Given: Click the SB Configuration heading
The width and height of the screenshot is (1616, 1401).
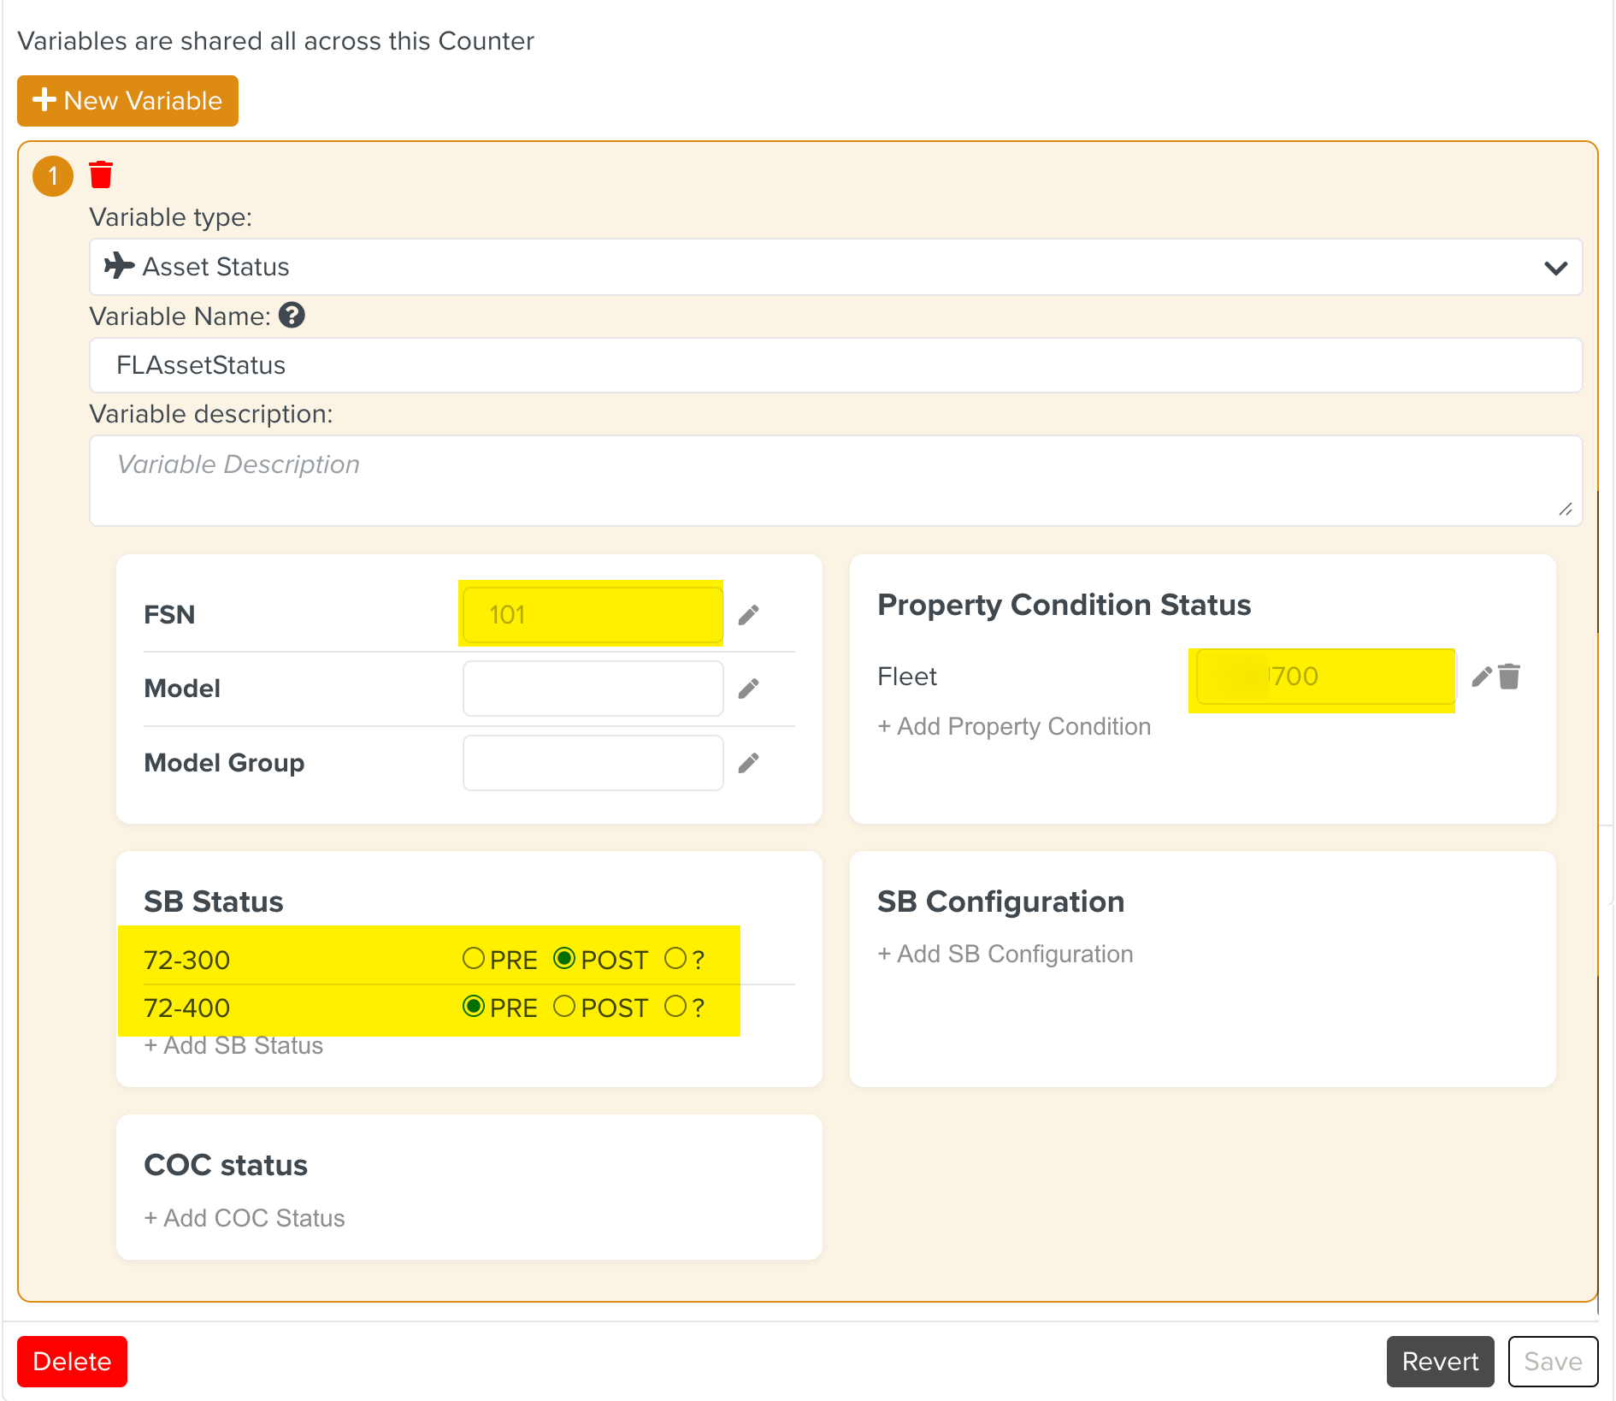Looking at the screenshot, I should tap(1001, 901).
